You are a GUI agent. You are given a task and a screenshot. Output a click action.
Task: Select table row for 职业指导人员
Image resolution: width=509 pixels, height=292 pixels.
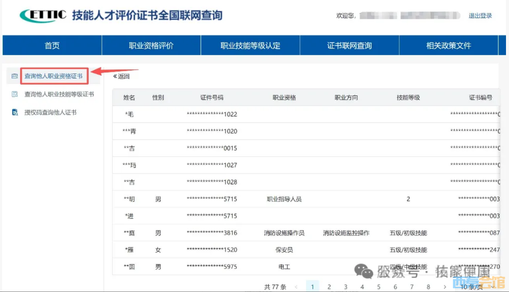[x=284, y=199]
